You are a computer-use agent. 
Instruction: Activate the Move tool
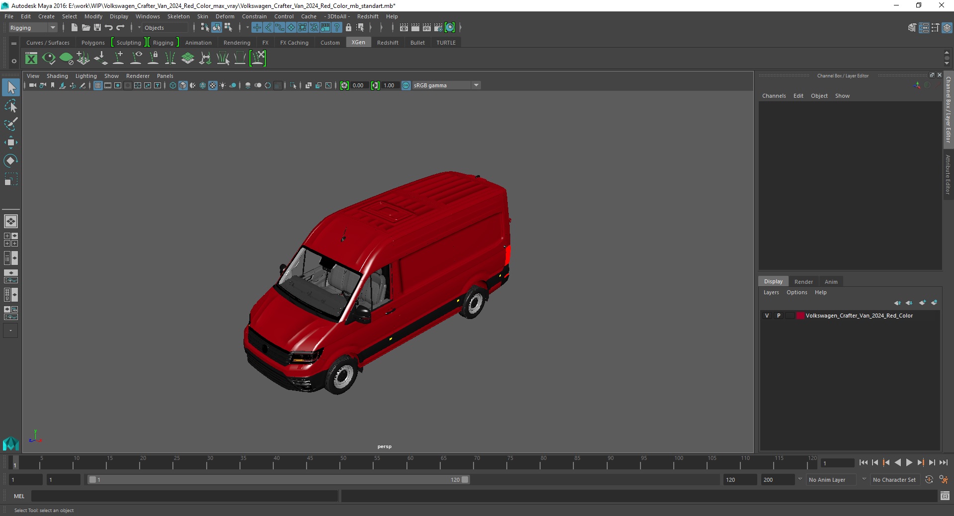coord(10,142)
